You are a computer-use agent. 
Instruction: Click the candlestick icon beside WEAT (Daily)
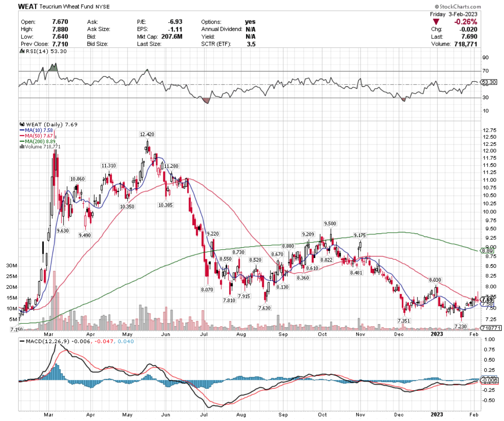(22, 124)
